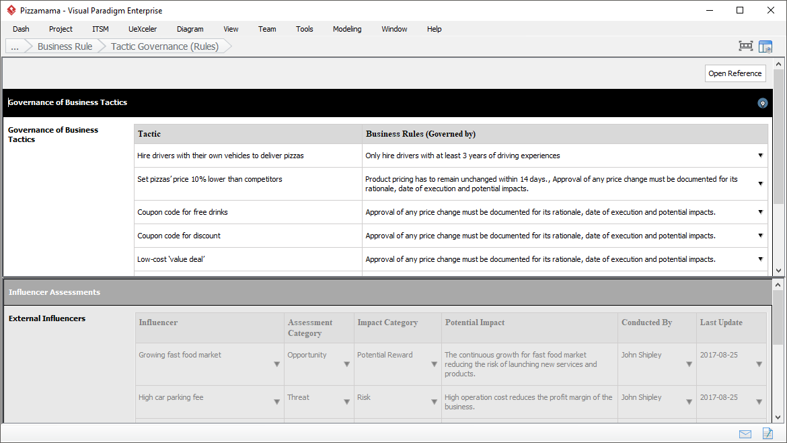Open the View menu
The image size is (787, 443).
click(x=231, y=29)
